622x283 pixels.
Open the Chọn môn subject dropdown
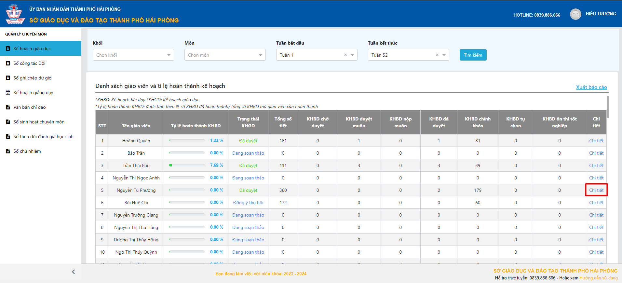(225, 55)
